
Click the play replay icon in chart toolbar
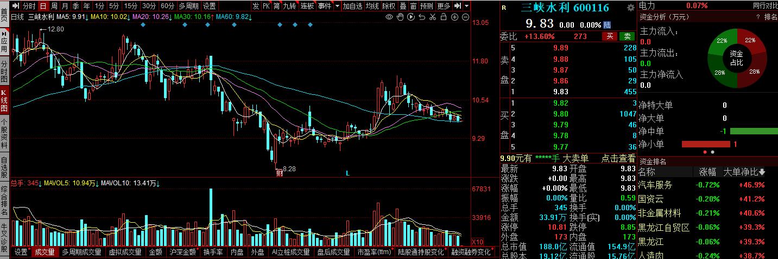click(411, 17)
